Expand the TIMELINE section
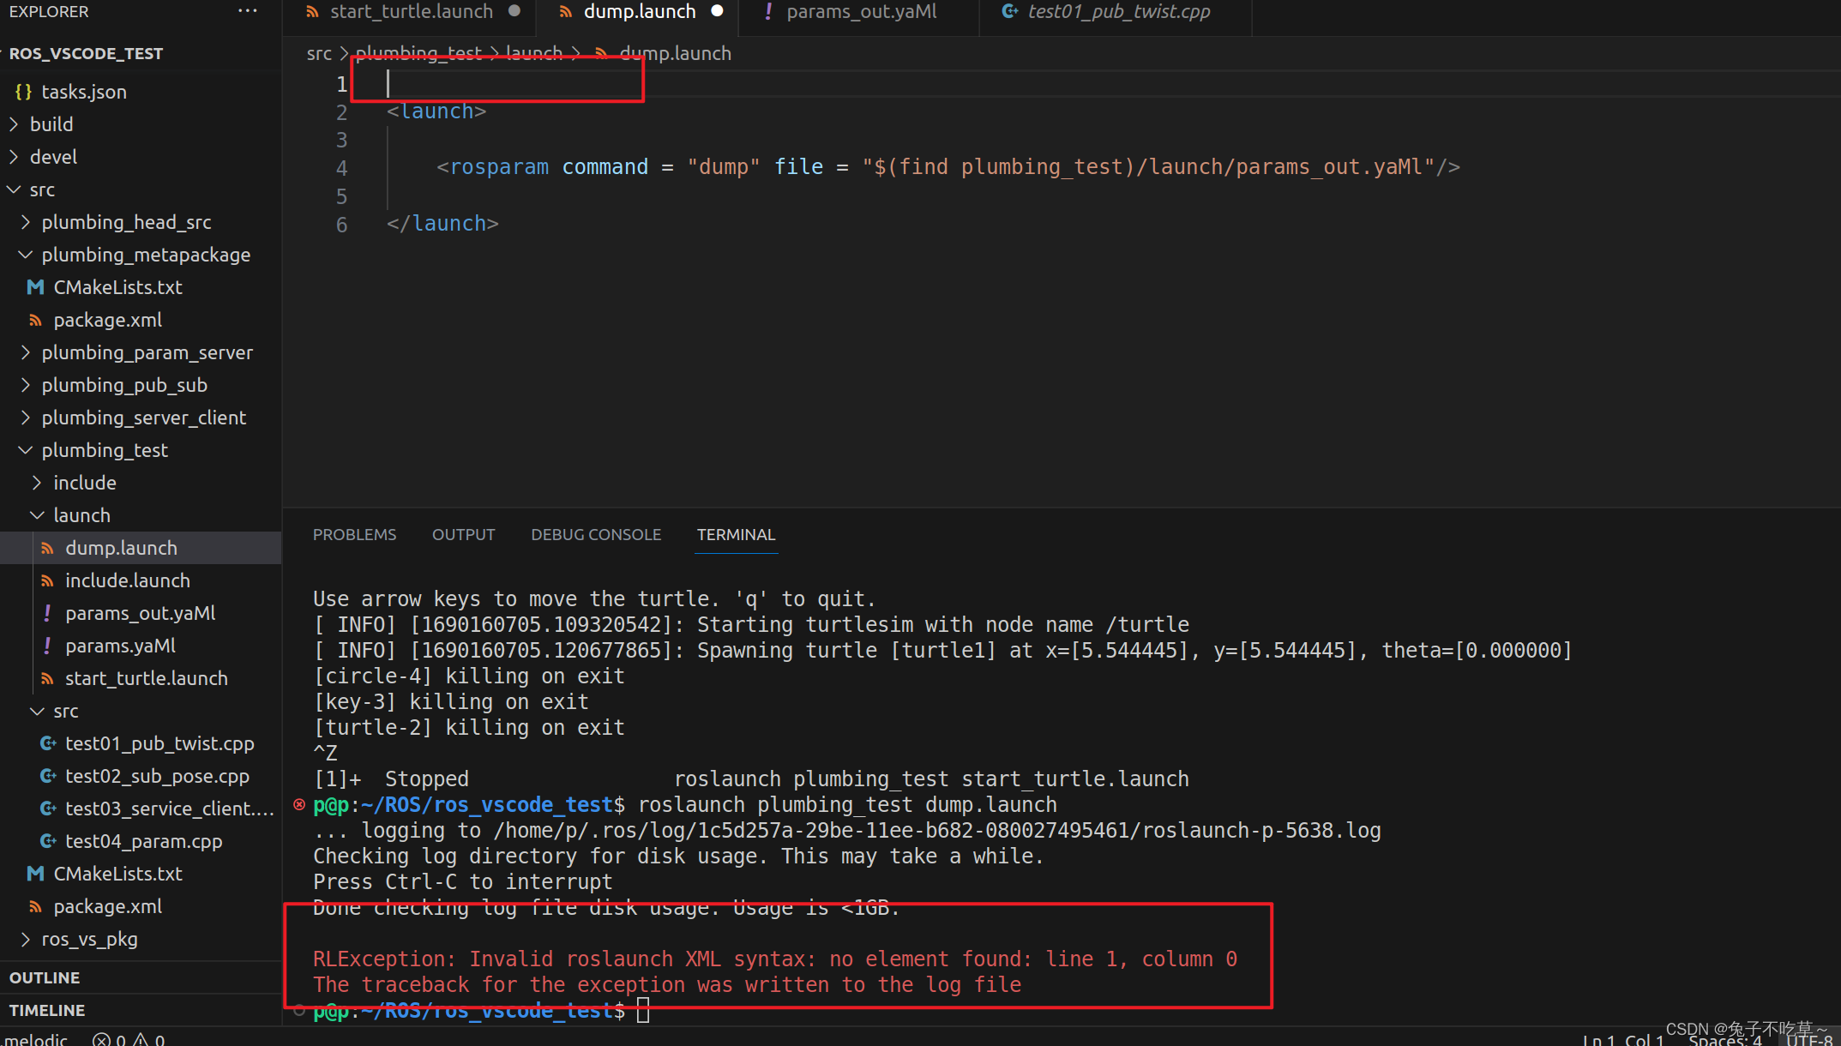The image size is (1841, 1046). click(47, 1010)
